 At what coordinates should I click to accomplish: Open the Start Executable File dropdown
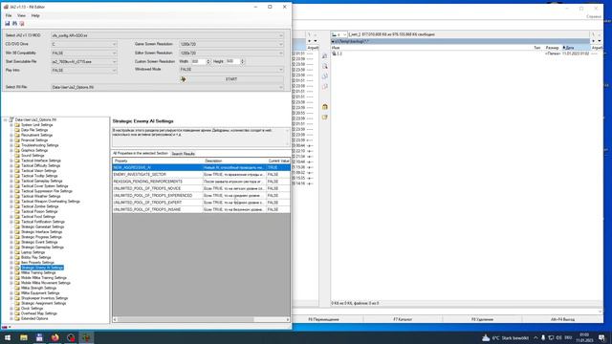(x=83, y=61)
